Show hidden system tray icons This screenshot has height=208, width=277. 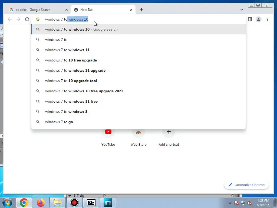click(230, 203)
